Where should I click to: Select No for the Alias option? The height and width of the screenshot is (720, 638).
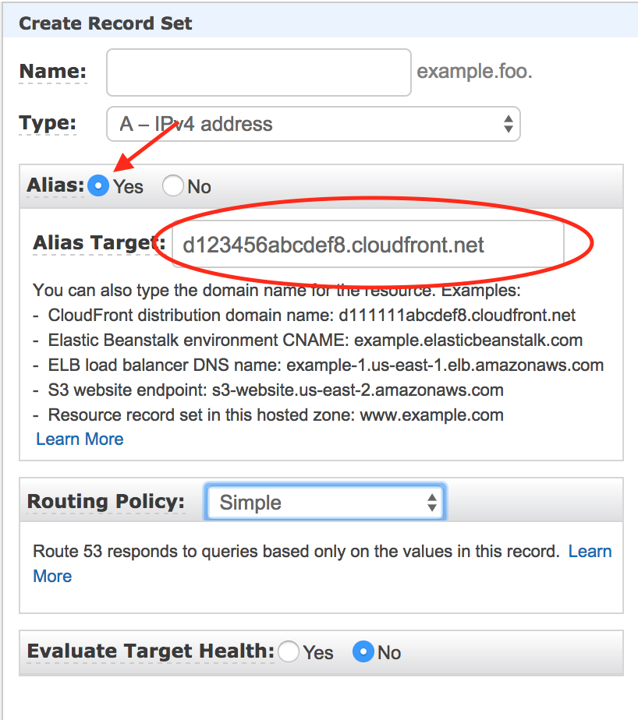coord(173,186)
